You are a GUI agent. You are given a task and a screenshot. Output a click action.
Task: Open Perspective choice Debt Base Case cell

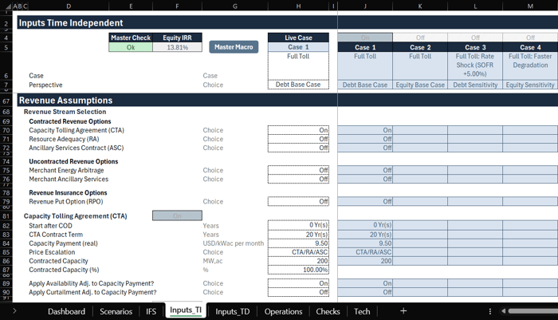coord(297,85)
